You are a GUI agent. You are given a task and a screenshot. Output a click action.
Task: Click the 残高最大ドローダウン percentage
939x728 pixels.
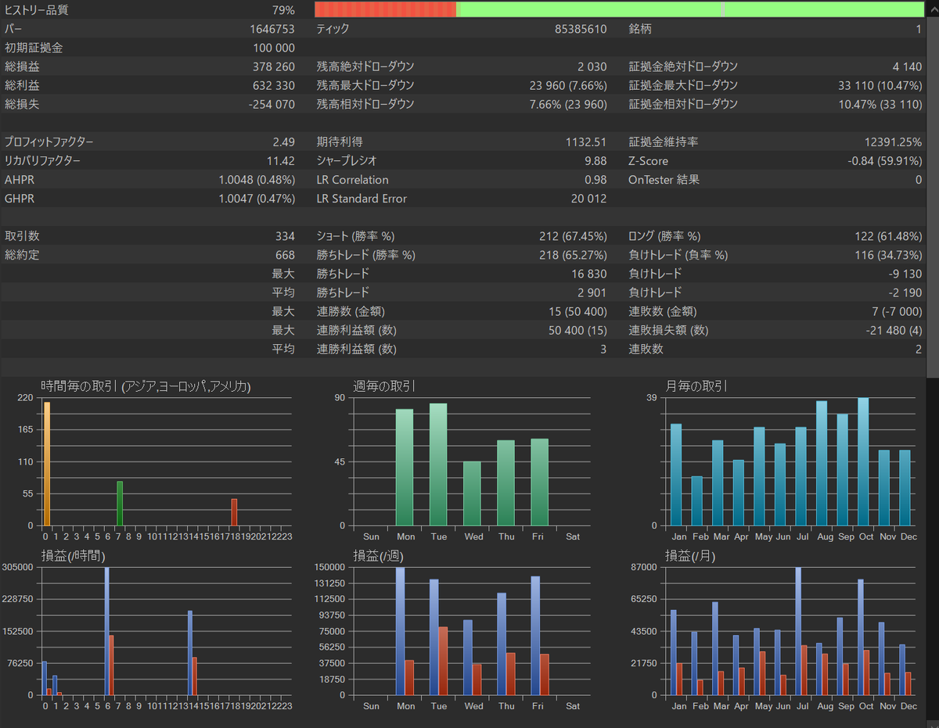pos(588,84)
